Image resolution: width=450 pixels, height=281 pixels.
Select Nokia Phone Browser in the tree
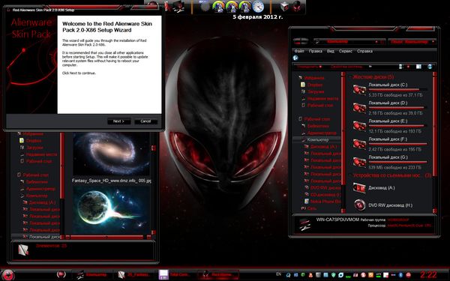point(325,202)
